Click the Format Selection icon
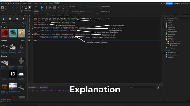This screenshot has width=190, height=106. (x=36, y=7)
